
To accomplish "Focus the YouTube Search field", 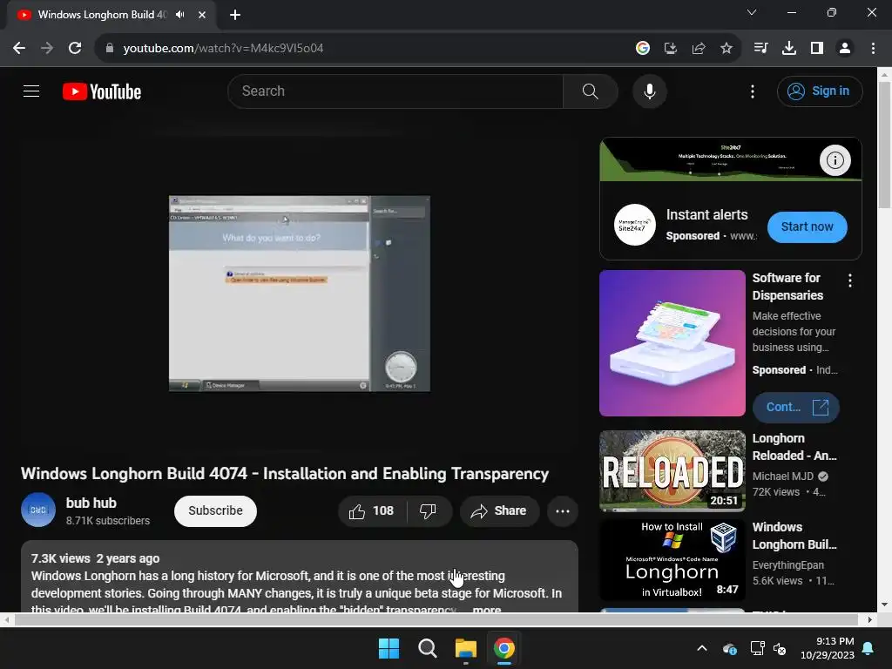I will tap(395, 91).
